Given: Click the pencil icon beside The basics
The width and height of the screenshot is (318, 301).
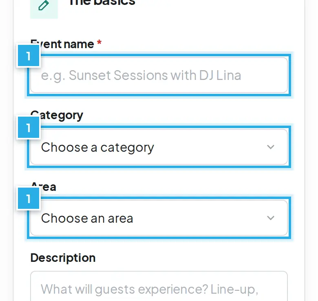Looking at the screenshot, I should [44, 5].
